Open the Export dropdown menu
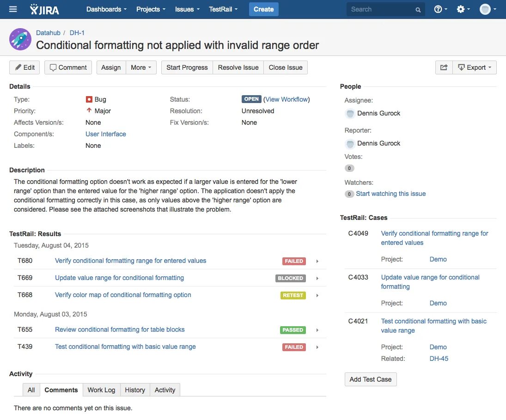 coord(475,67)
